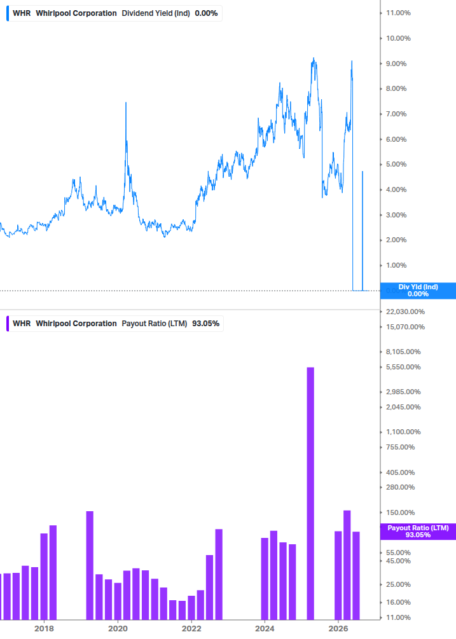
Task: Click the 1.00% tick on the yield axis
Action: click(396, 265)
